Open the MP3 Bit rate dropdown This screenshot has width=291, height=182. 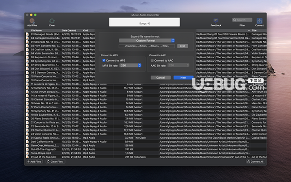click(x=130, y=66)
